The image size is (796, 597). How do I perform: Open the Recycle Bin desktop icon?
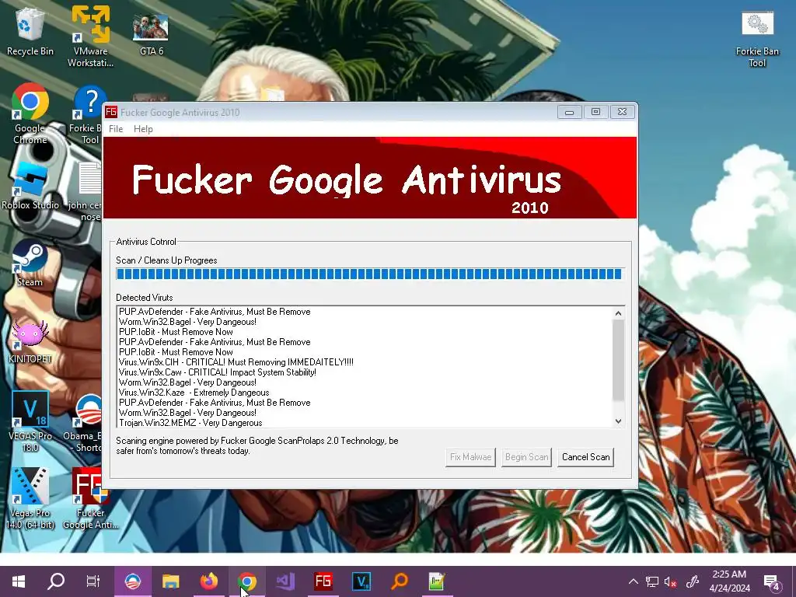(30, 31)
